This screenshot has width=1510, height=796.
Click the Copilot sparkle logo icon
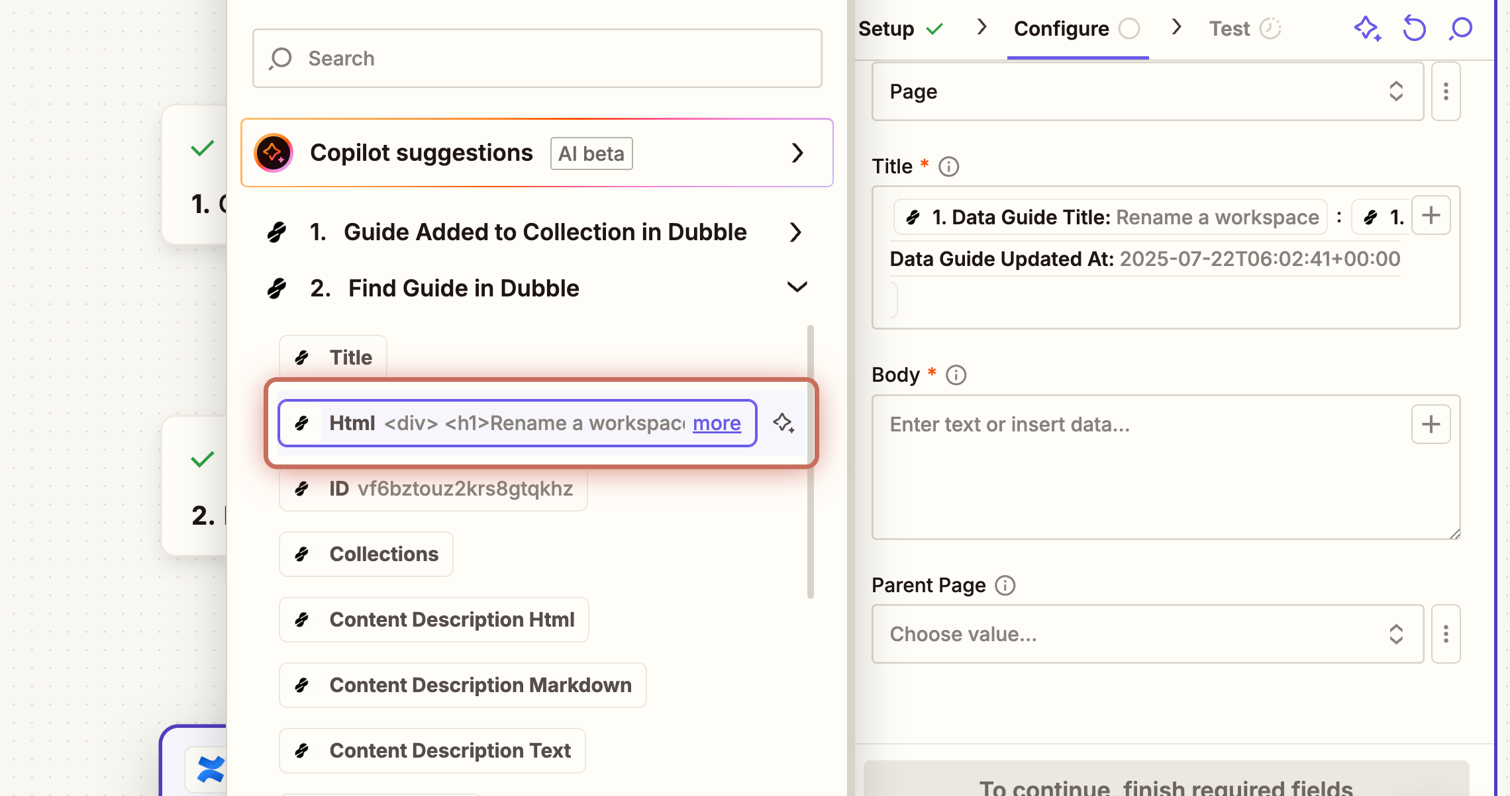click(274, 153)
